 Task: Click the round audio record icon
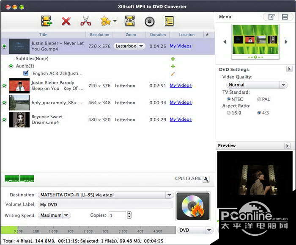(x=150, y=22)
